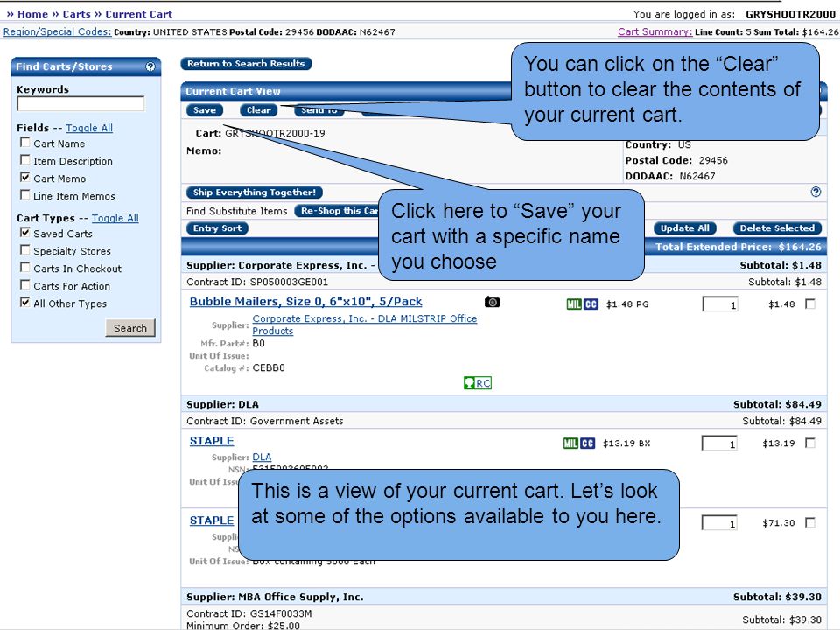Click quantity field for Bubble Mailers

click(720, 304)
